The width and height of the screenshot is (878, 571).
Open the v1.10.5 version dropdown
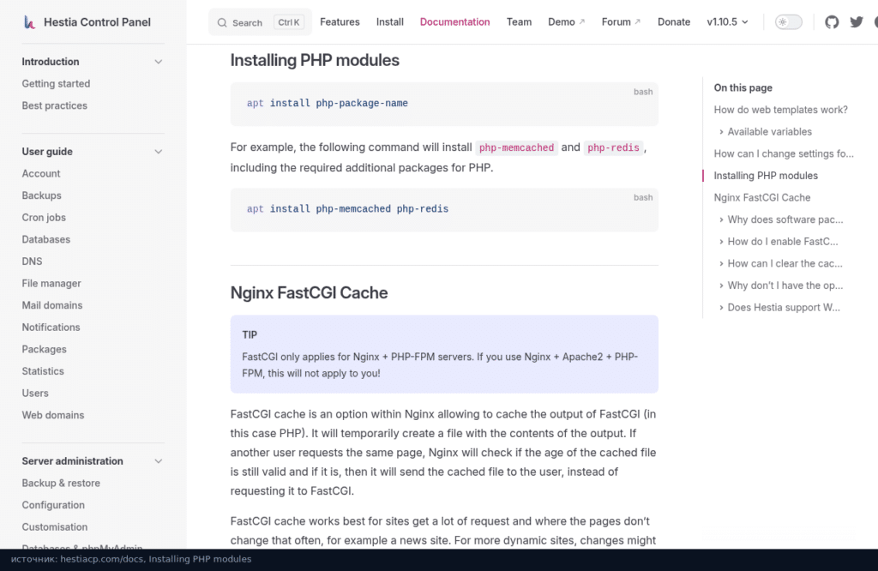(x=727, y=21)
